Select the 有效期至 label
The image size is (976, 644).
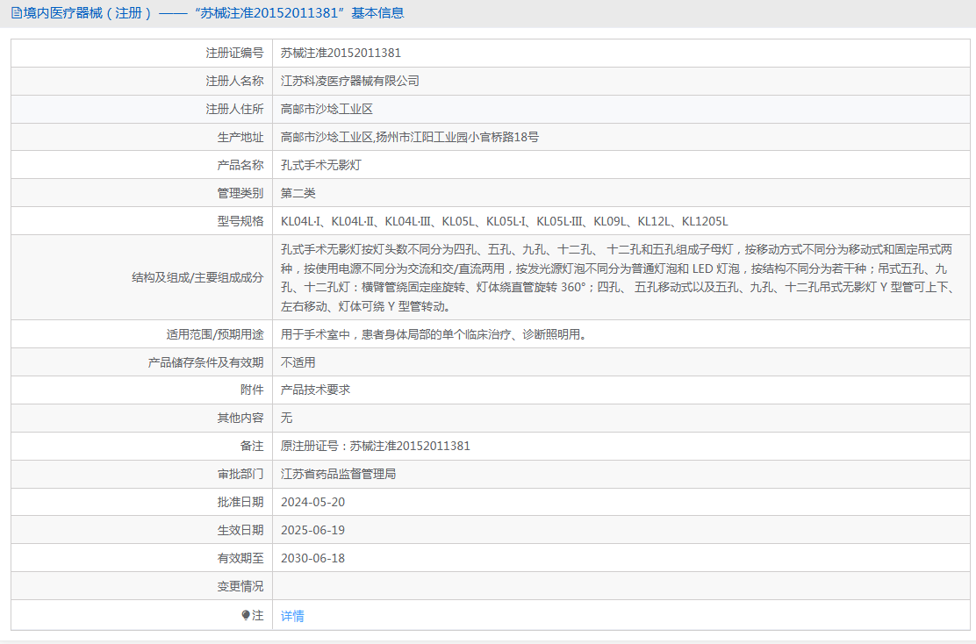click(x=240, y=557)
